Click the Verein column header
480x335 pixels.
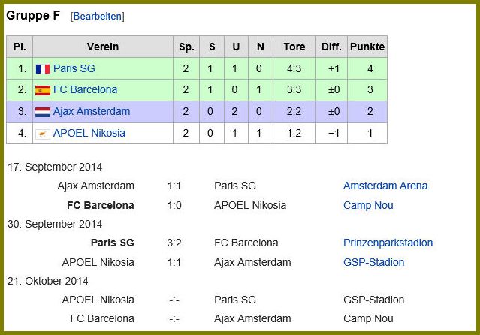click(103, 47)
